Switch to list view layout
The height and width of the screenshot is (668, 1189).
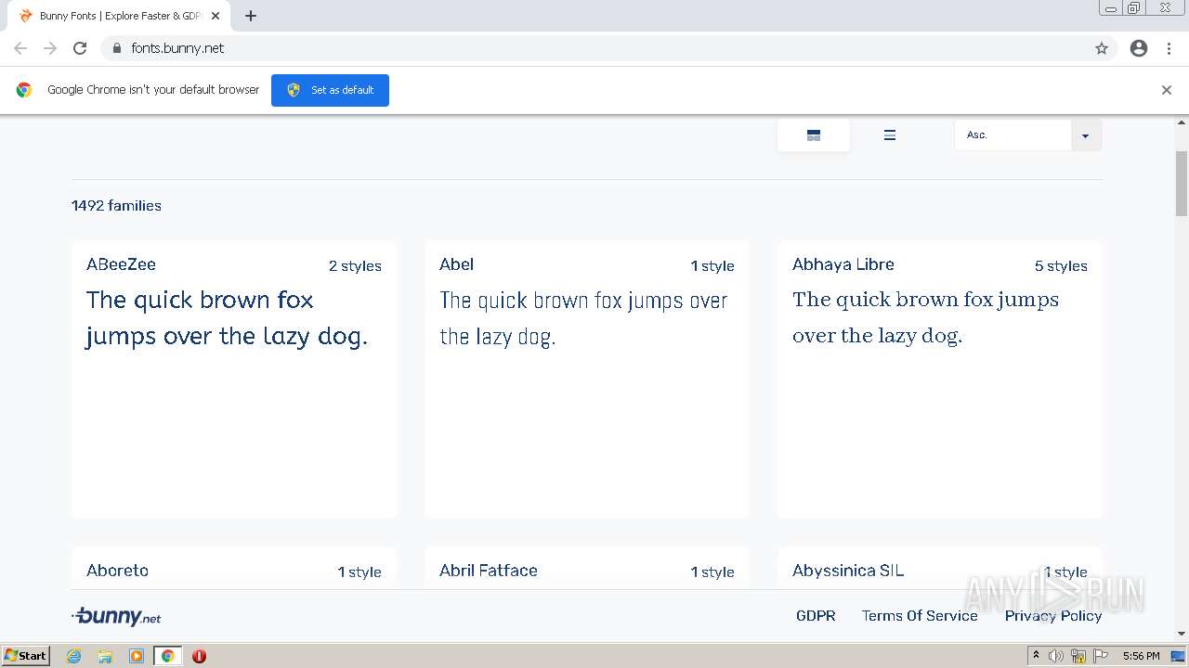889,135
